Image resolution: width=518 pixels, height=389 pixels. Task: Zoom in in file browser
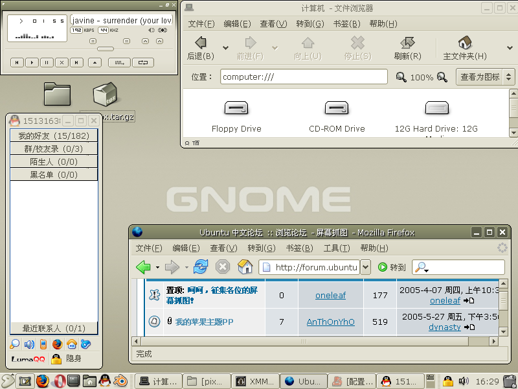pos(442,77)
